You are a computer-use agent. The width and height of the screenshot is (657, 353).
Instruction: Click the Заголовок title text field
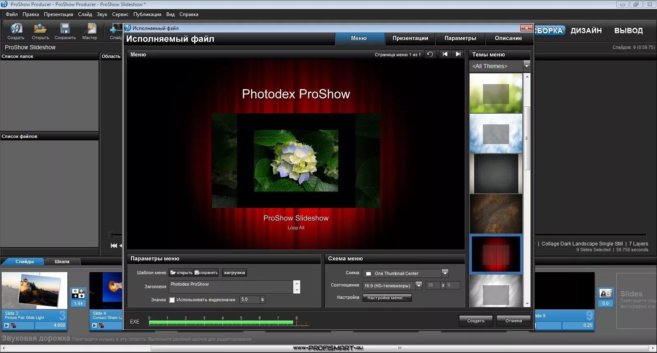tap(231, 287)
